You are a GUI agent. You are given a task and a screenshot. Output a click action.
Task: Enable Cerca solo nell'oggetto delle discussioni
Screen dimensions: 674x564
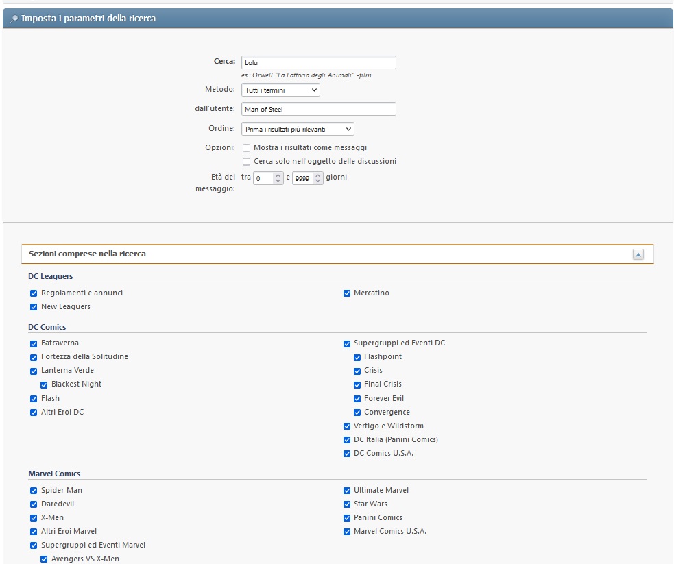(x=246, y=162)
